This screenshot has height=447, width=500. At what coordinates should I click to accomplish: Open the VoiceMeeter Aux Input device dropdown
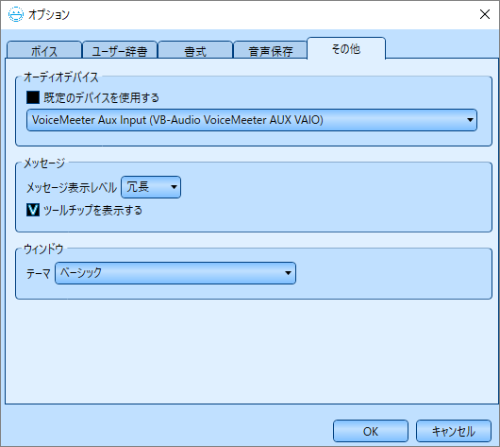point(252,120)
